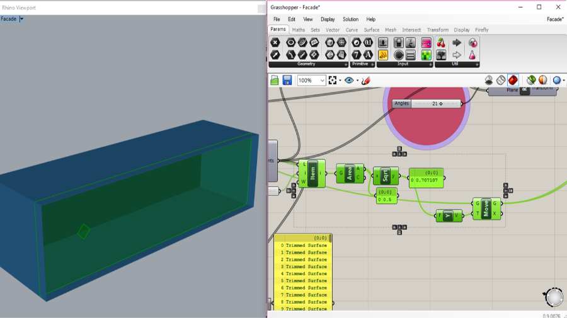Toggle canvas preview eye icon
This screenshot has height=318, width=567.
349,80
